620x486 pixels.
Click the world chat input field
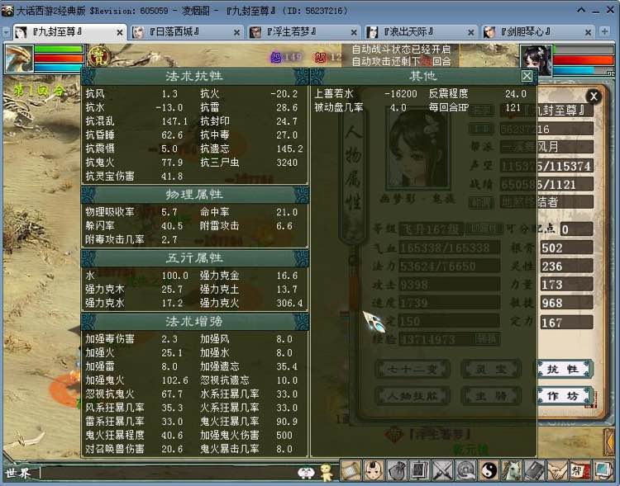165,473
